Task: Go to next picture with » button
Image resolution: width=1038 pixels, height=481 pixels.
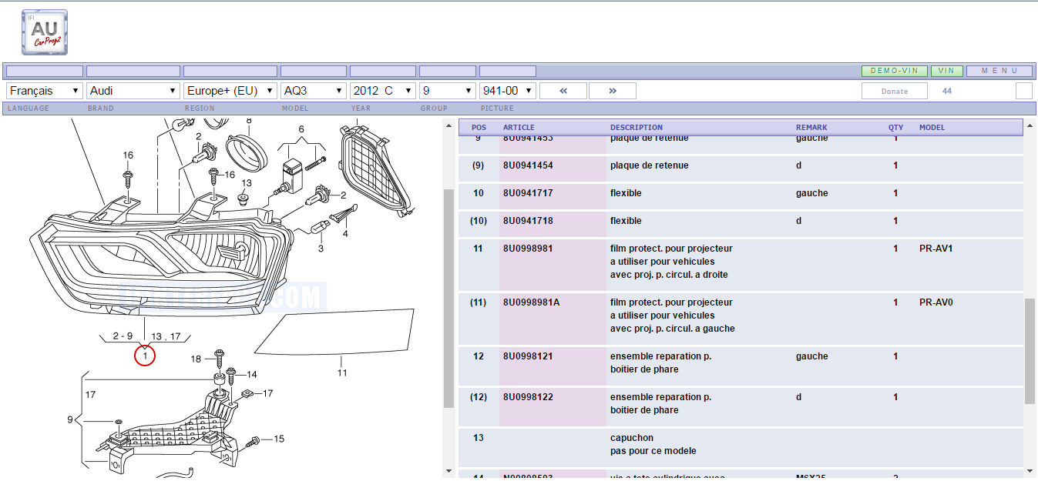Action: [613, 91]
